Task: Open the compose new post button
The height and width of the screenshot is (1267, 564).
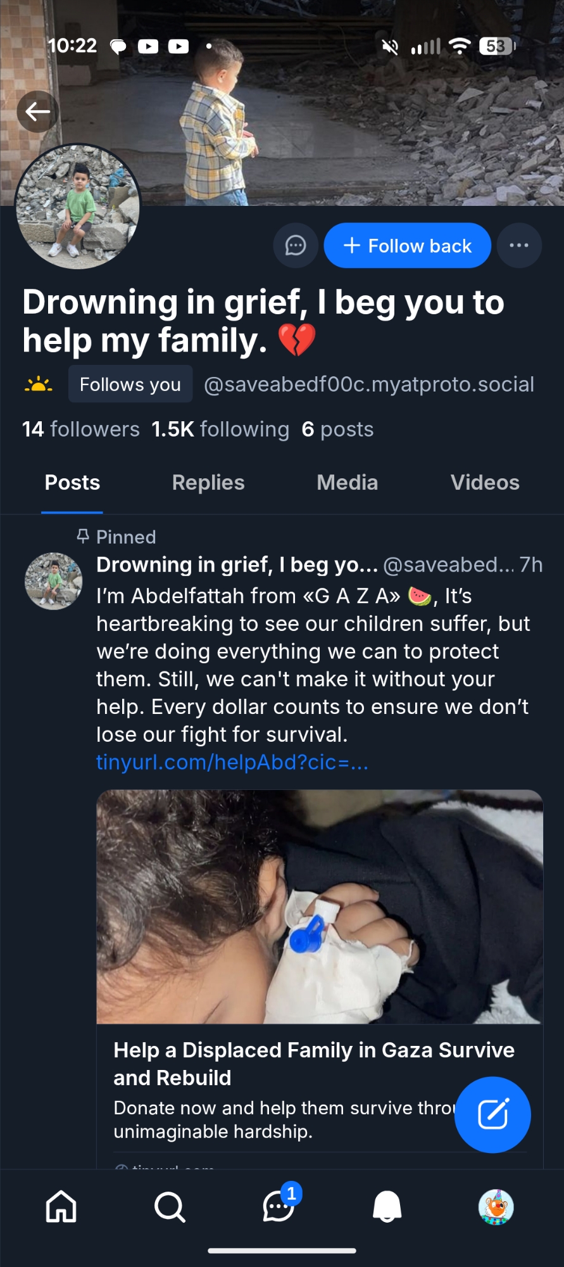Action: pyautogui.click(x=492, y=1114)
